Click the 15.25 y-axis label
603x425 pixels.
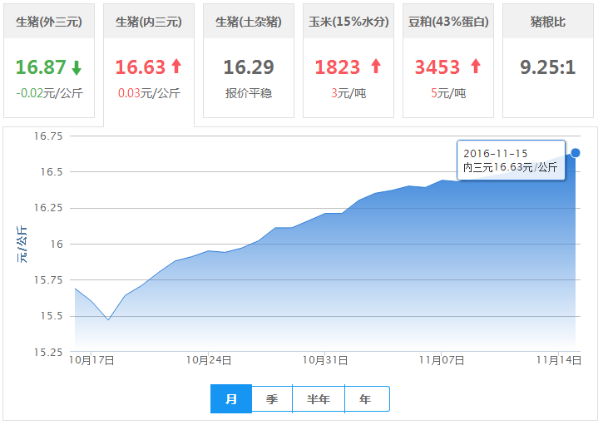[48, 353]
